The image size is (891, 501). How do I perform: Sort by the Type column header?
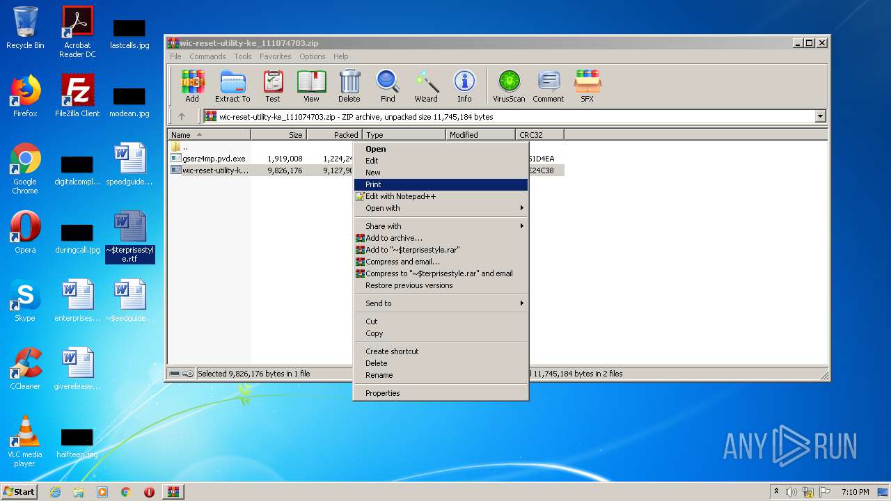pyautogui.click(x=404, y=135)
